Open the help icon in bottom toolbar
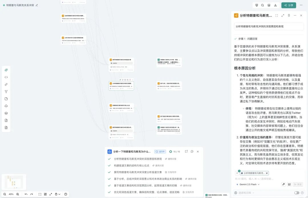The height and width of the screenshot is (198, 308). tap(66, 194)
